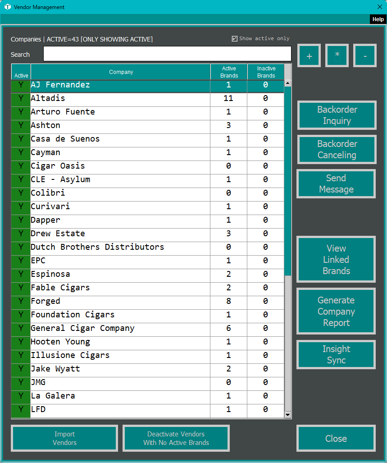Select the AJ Fernandez row

[147, 86]
